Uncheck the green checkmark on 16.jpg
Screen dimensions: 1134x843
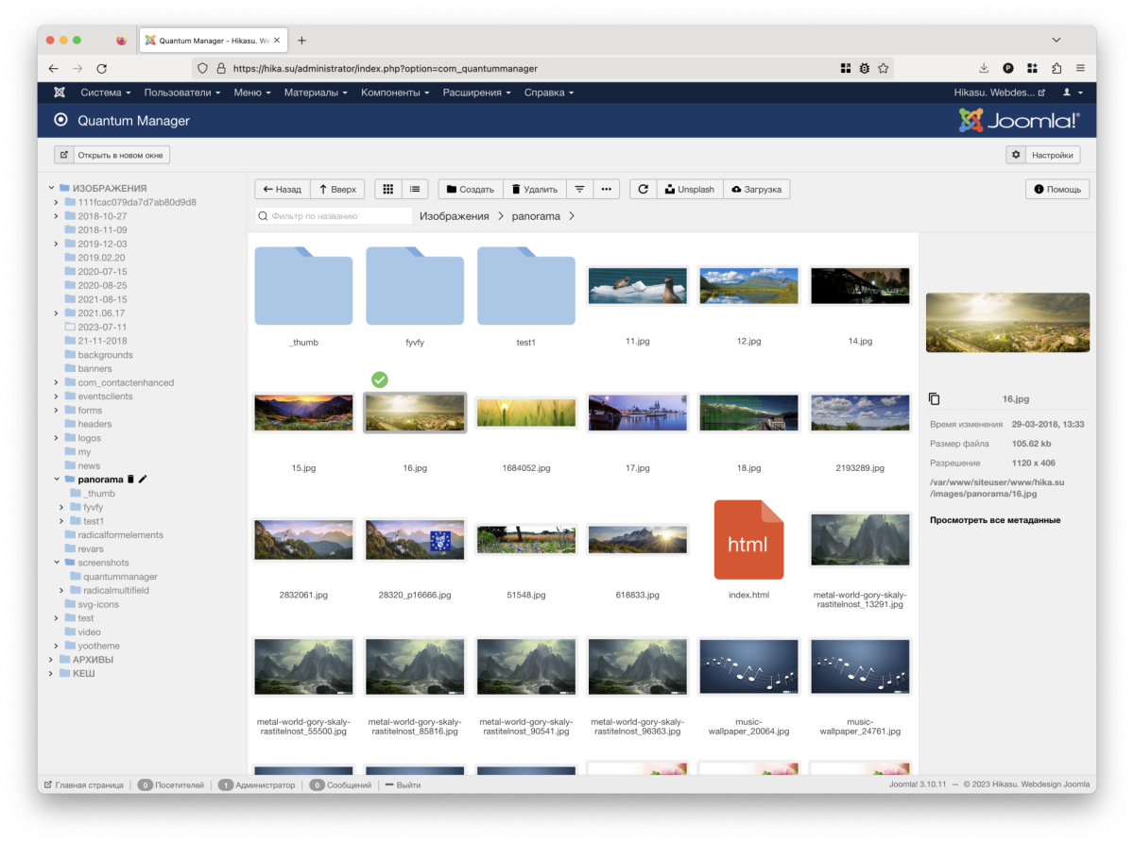point(379,379)
